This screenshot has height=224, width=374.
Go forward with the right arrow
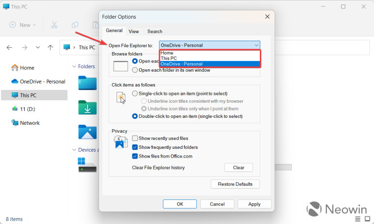click(24, 48)
